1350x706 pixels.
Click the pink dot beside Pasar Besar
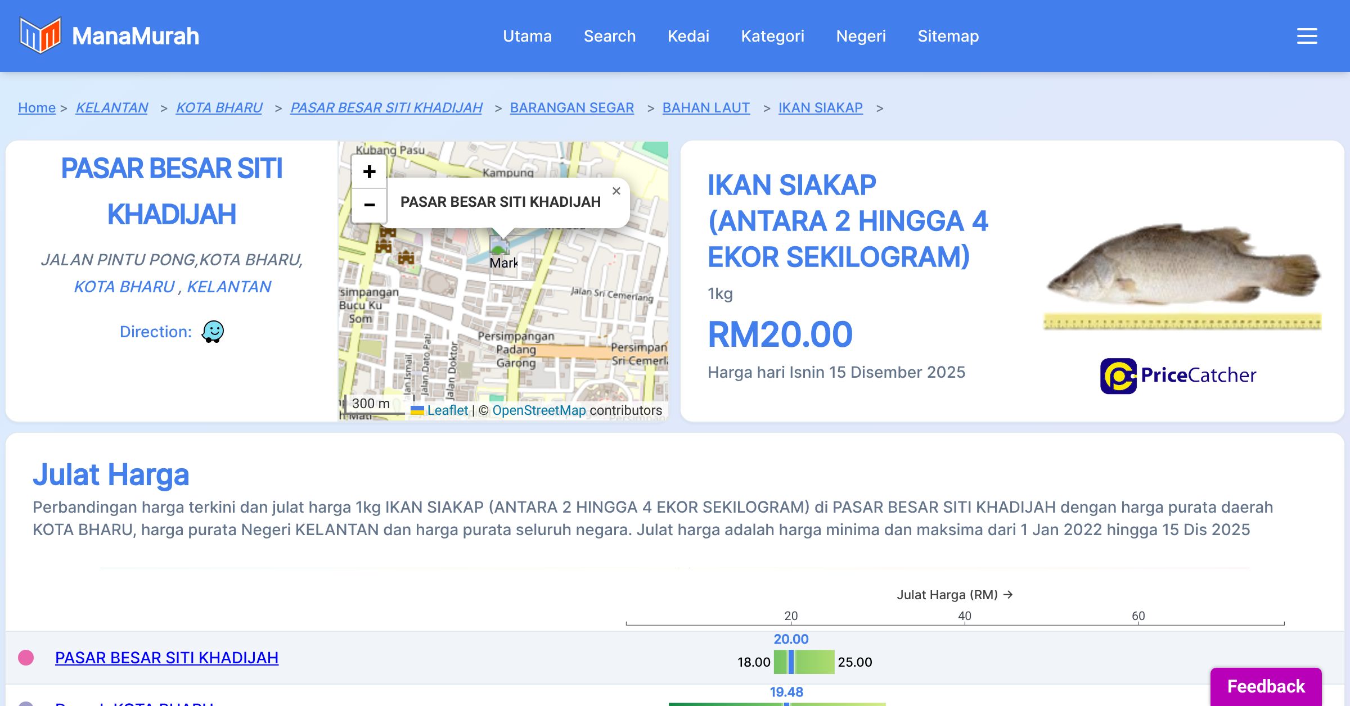pyautogui.click(x=26, y=658)
